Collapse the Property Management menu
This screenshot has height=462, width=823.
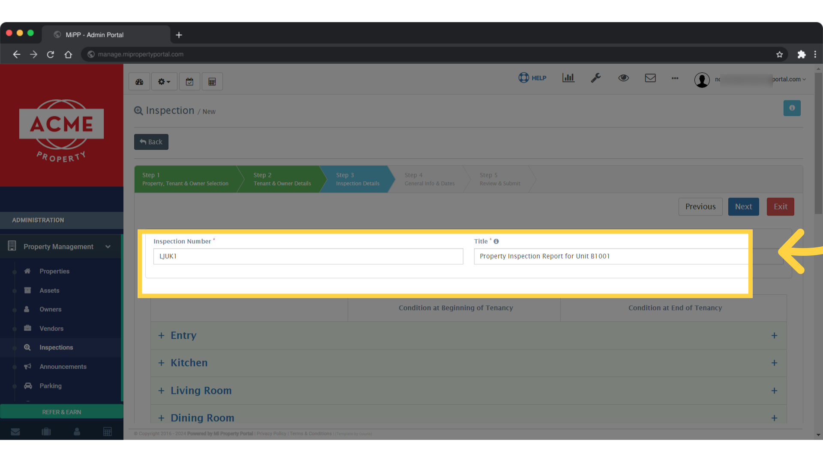(x=108, y=246)
